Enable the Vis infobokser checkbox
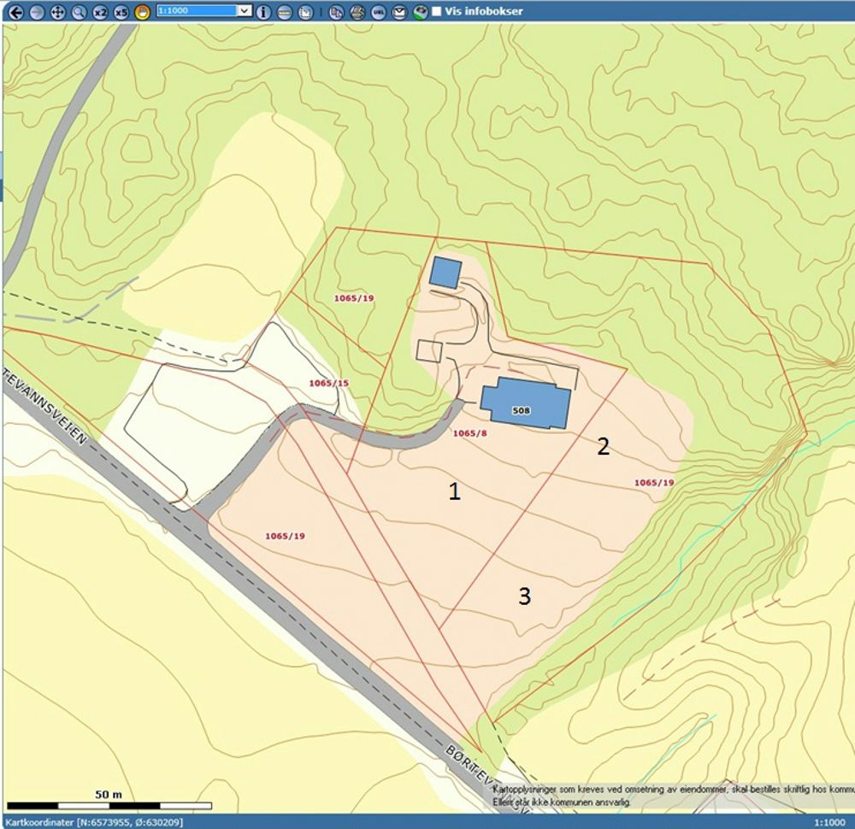 437,12
